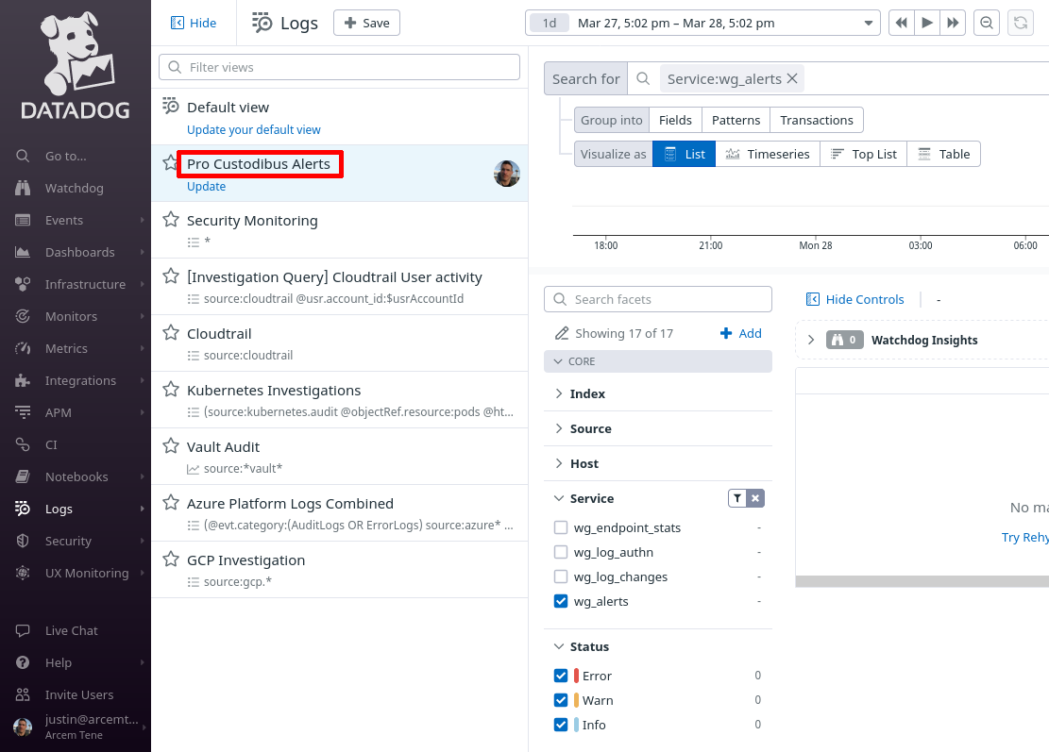The image size is (1049, 752).
Task: Click the Service facet funnel icon
Action: tap(737, 498)
